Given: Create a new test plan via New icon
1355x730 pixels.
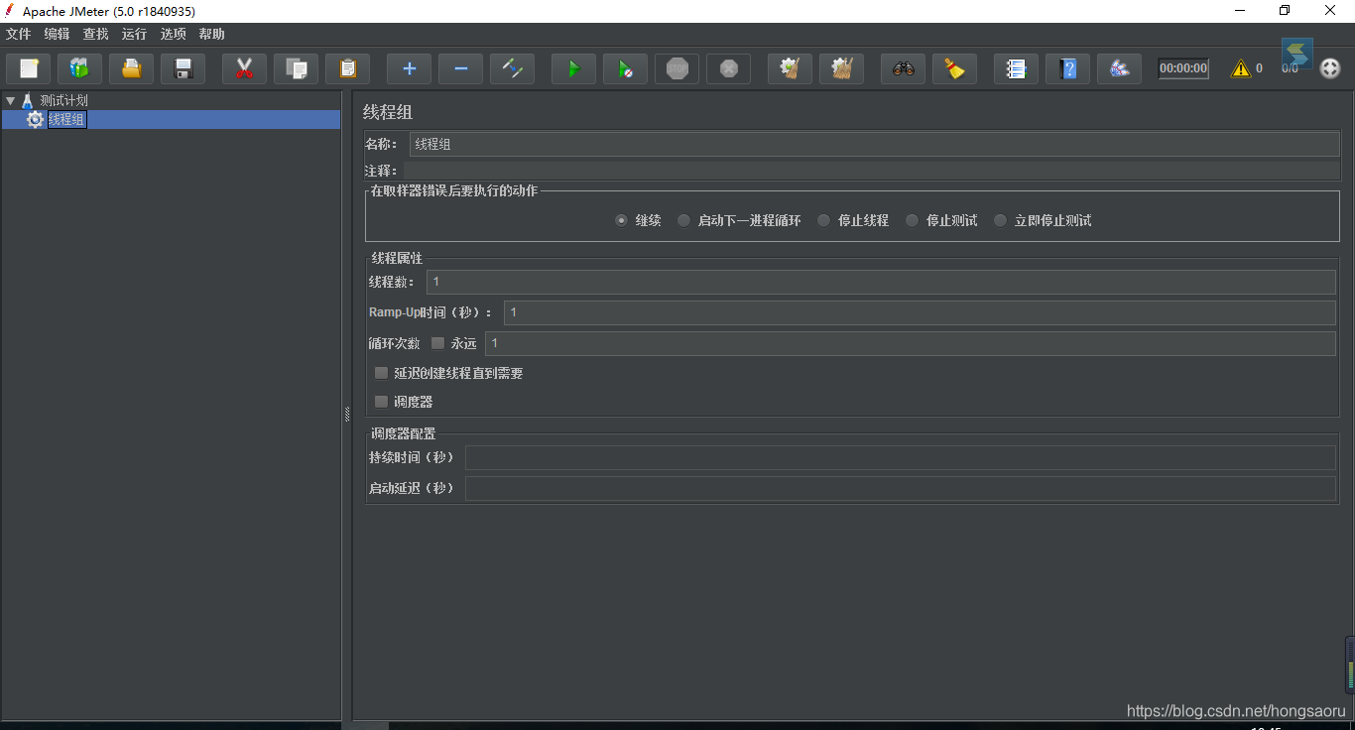Looking at the screenshot, I should (x=29, y=68).
